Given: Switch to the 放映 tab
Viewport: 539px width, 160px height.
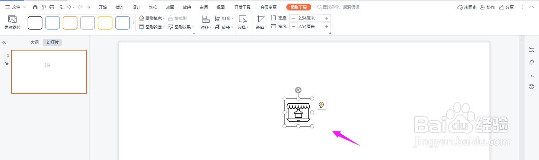Looking at the screenshot, I should (x=187, y=7).
